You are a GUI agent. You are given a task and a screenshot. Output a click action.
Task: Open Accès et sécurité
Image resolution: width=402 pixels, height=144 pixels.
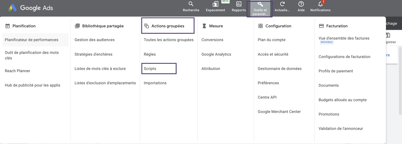[273, 54]
